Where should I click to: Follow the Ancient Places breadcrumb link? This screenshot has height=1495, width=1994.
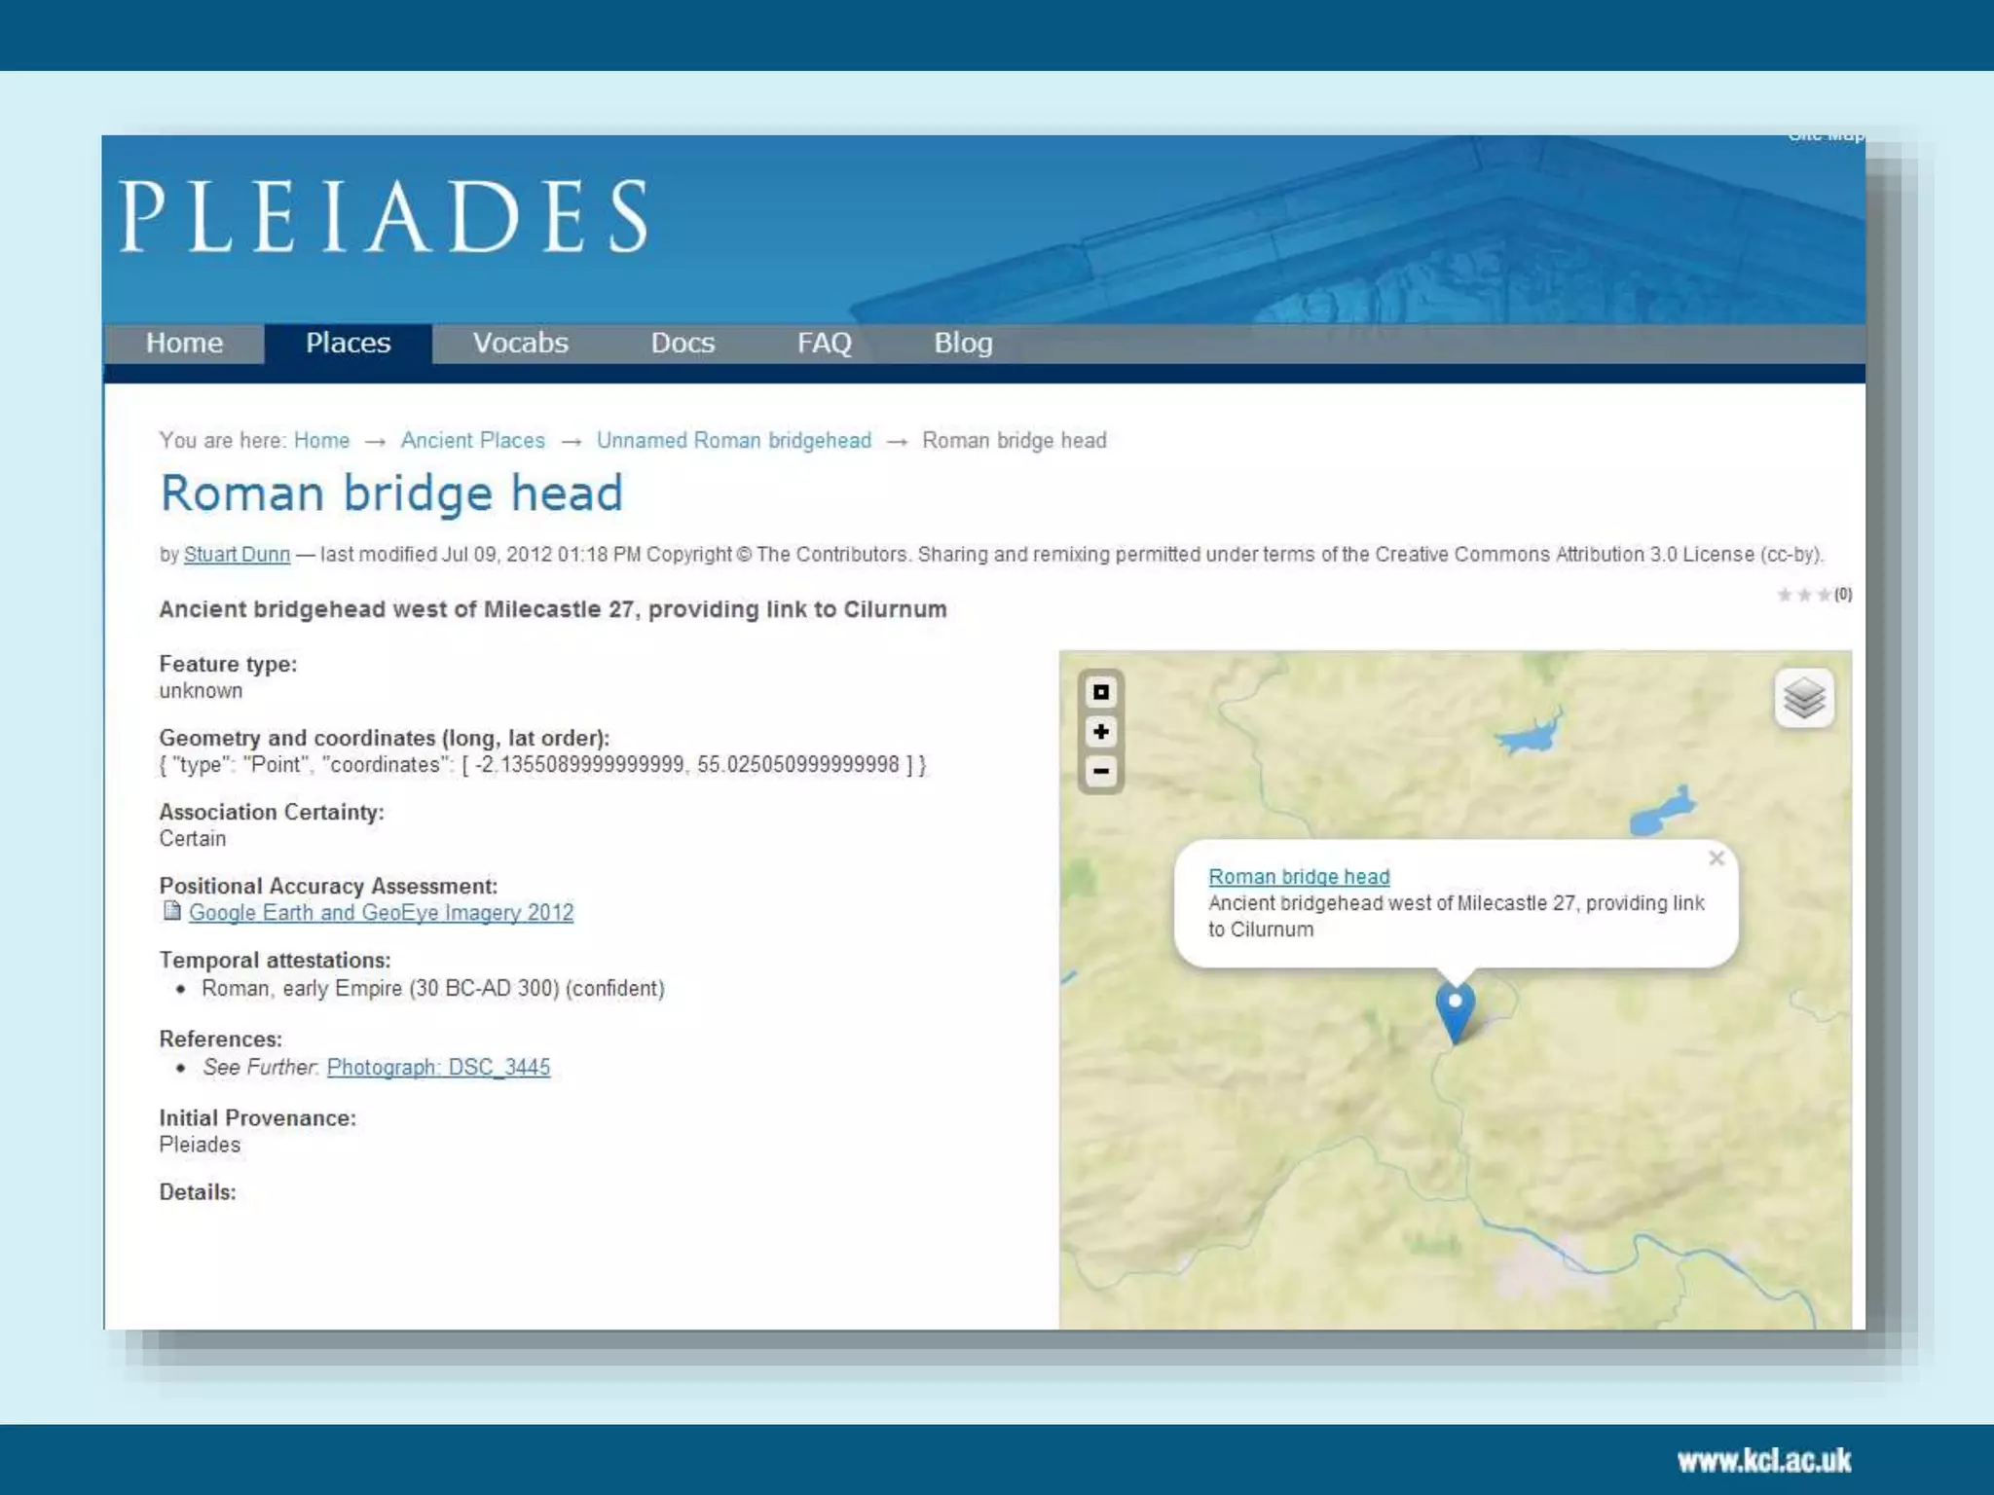point(472,440)
